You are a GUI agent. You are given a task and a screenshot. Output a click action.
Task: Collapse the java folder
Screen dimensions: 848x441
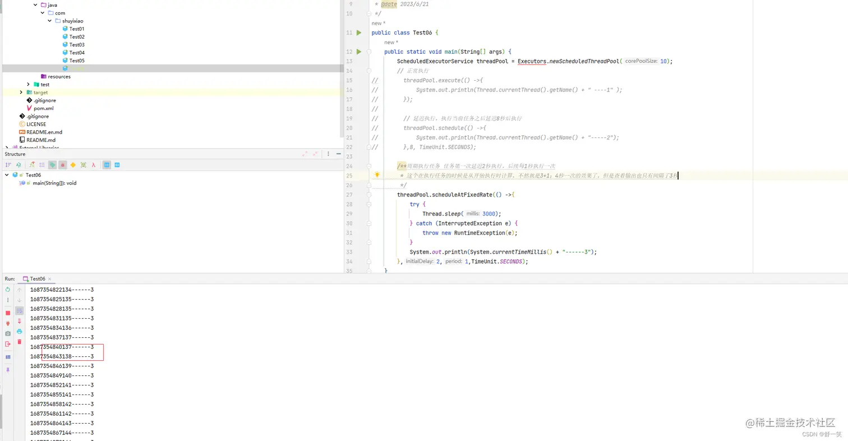pyautogui.click(x=36, y=4)
